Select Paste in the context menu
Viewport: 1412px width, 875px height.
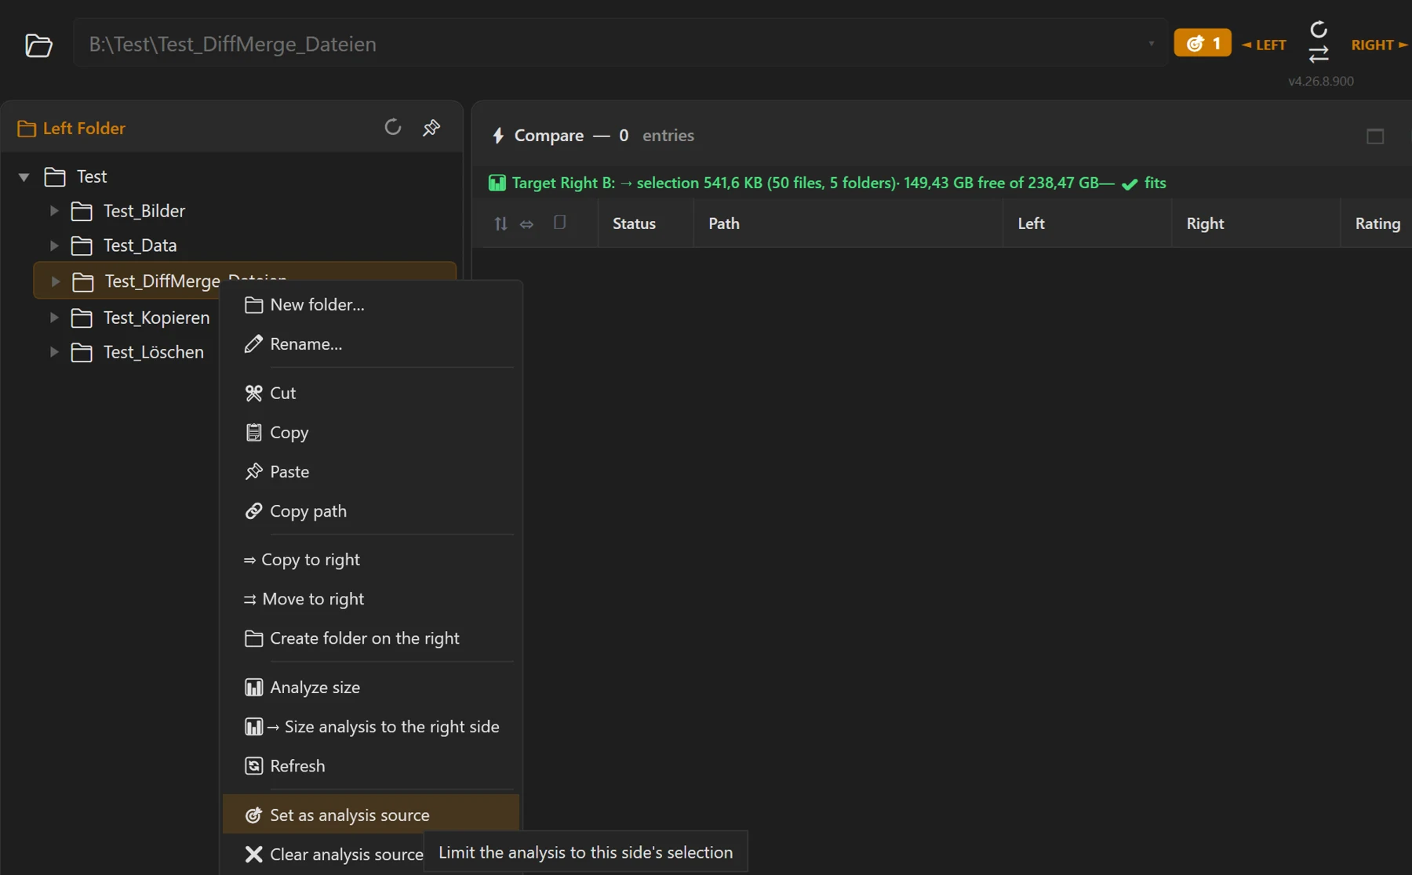pyautogui.click(x=370, y=472)
